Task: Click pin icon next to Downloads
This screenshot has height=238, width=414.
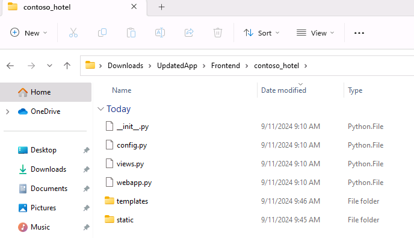Action: point(86,169)
